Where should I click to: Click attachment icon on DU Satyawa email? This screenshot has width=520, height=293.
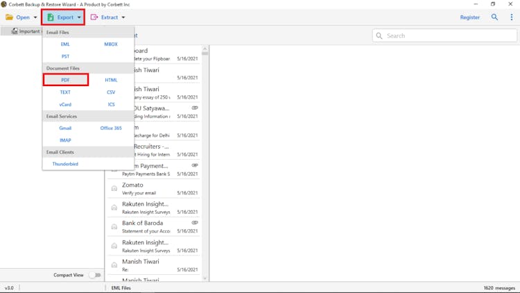click(x=195, y=108)
